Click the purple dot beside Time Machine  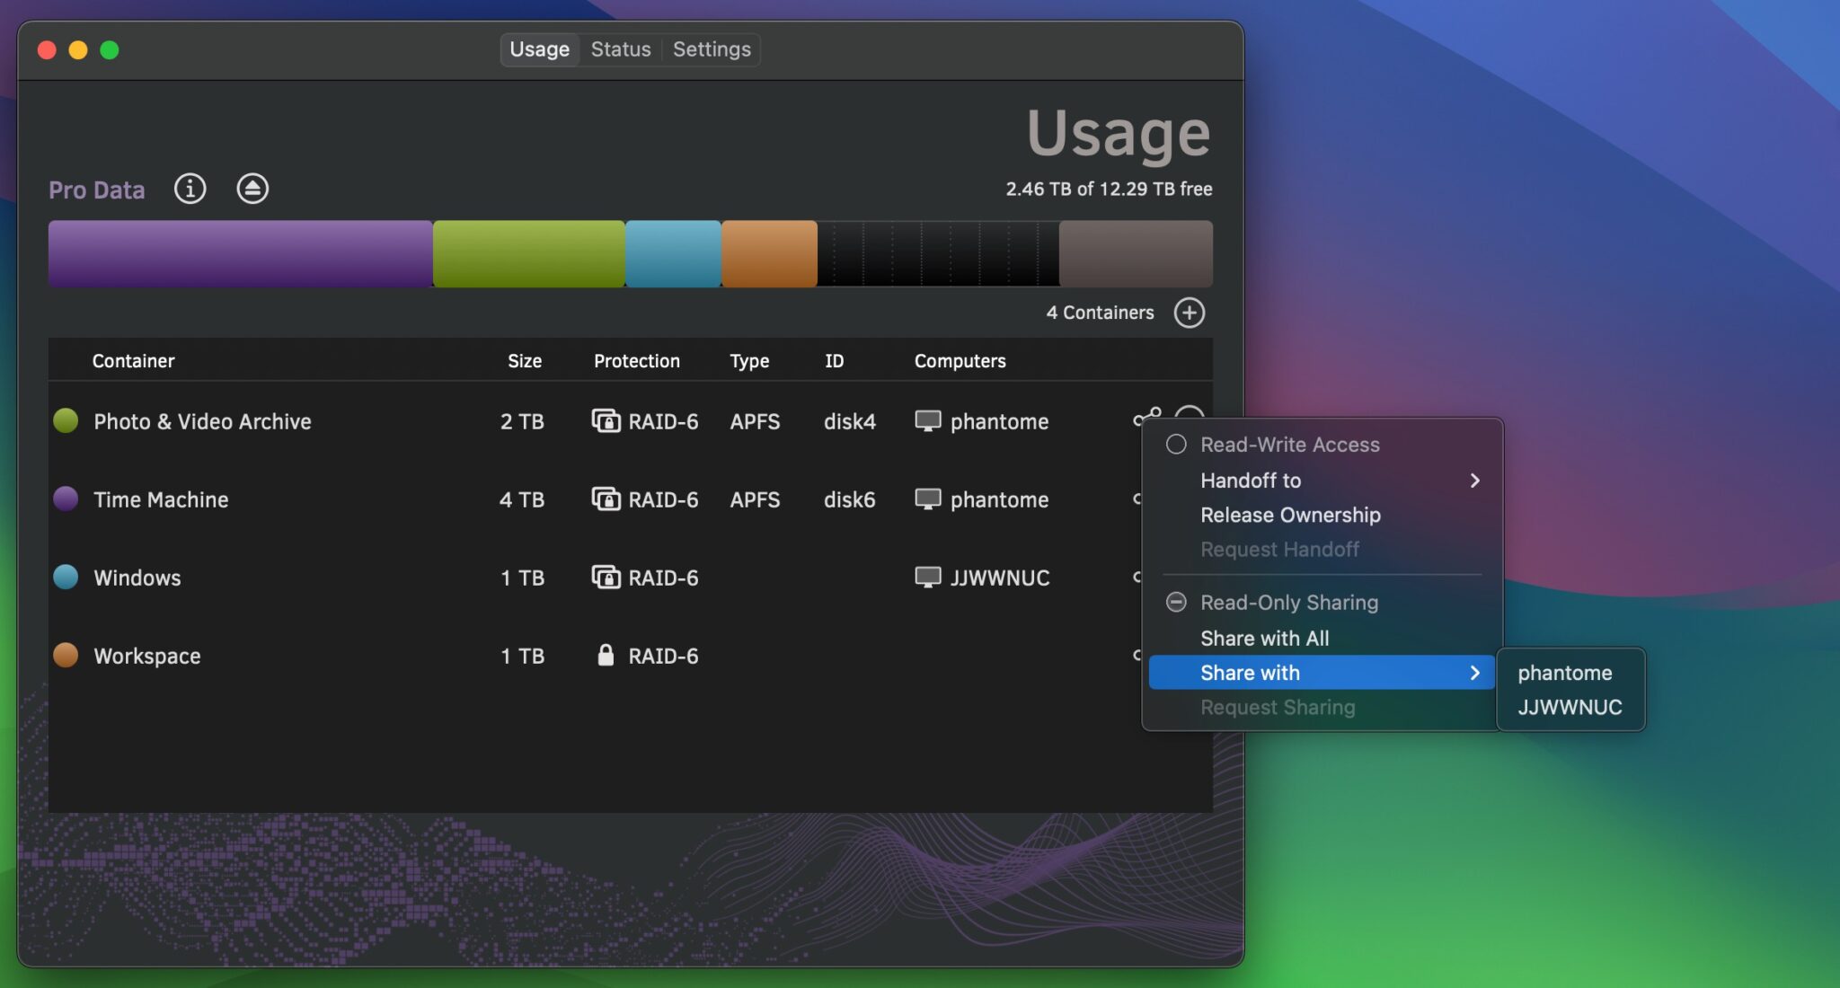[x=65, y=498]
